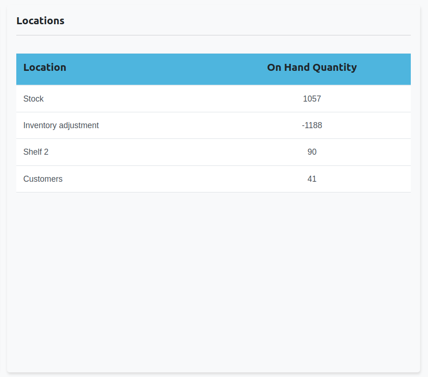Select the Shelf 2 location name
Screen dimensions: 428x377
pyautogui.click(x=36, y=152)
